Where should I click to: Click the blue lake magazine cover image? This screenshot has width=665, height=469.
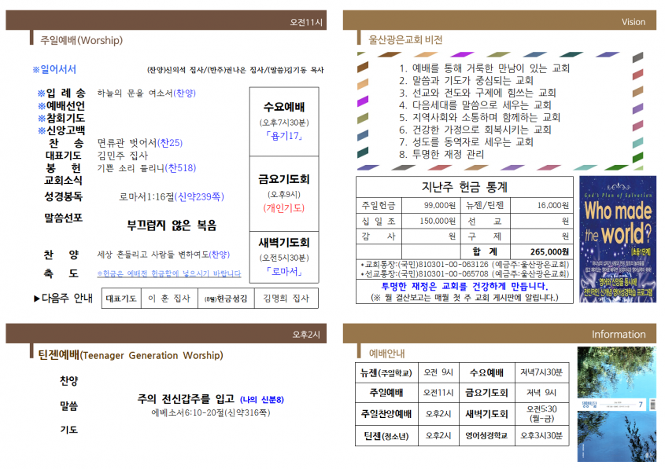click(x=617, y=405)
